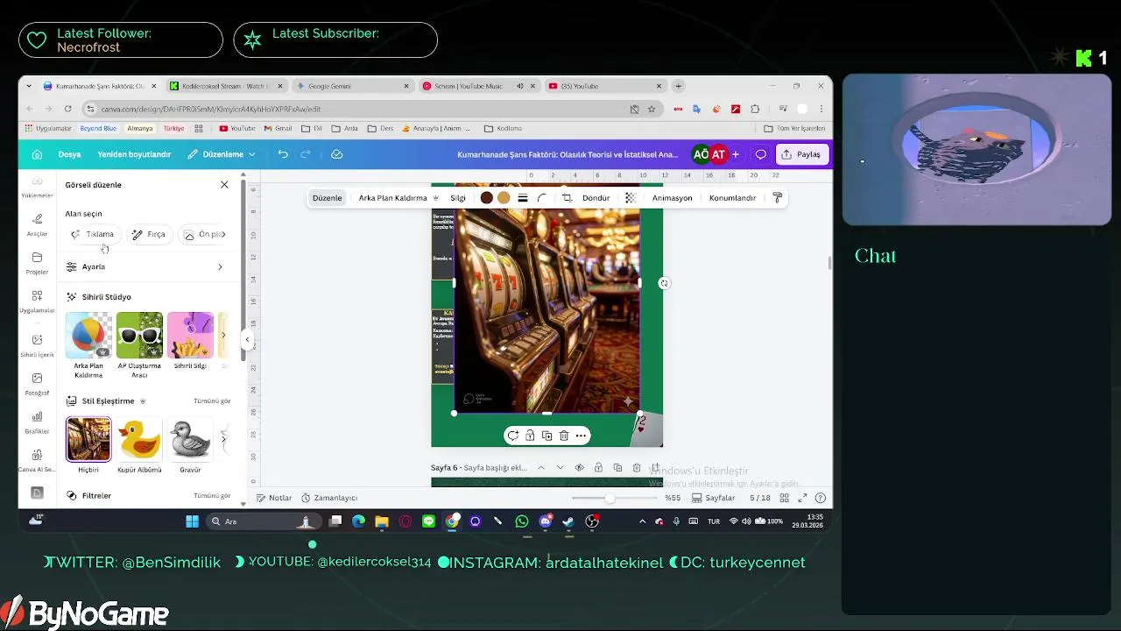Open the Animasyon toolbar option
Viewport: 1121px width, 631px height.
[x=672, y=198]
